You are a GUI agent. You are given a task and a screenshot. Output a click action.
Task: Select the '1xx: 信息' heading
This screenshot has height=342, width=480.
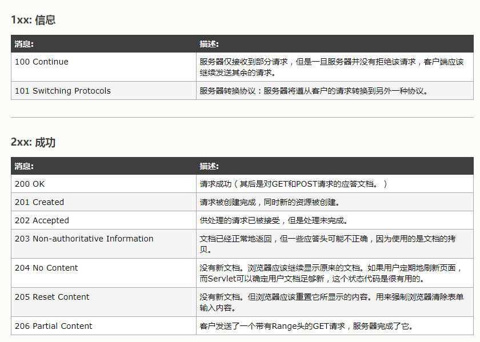33,20
